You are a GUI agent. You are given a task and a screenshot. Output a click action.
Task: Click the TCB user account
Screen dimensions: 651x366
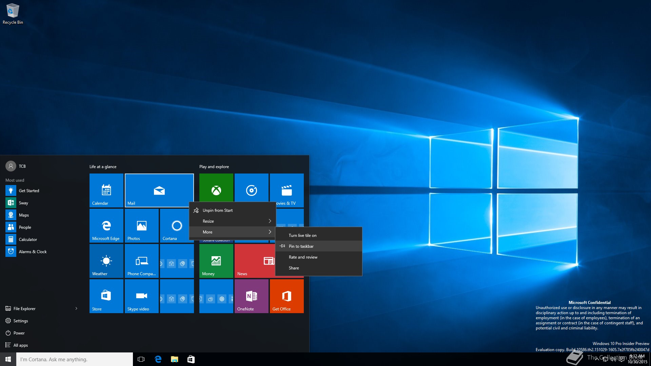(x=16, y=166)
